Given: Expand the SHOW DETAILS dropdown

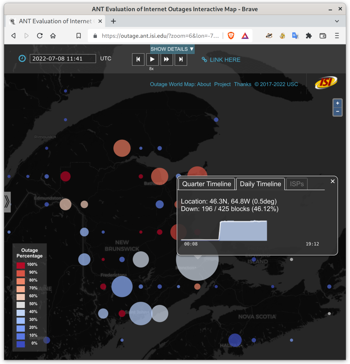Looking at the screenshot, I should tap(172, 49).
